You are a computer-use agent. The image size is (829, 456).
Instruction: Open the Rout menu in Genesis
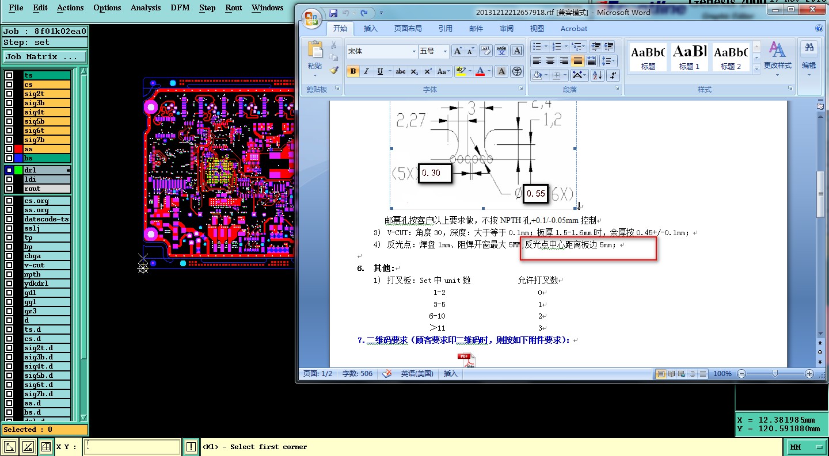234,7
